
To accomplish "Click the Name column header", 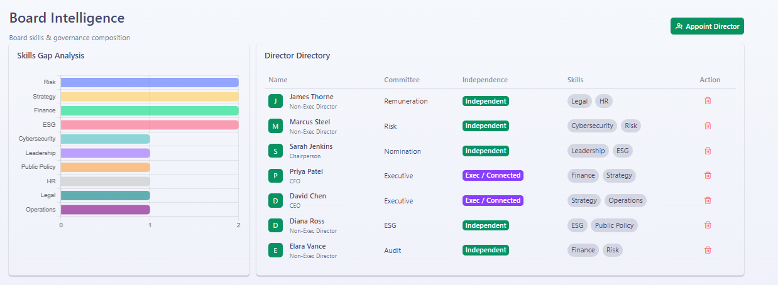I will coord(278,80).
